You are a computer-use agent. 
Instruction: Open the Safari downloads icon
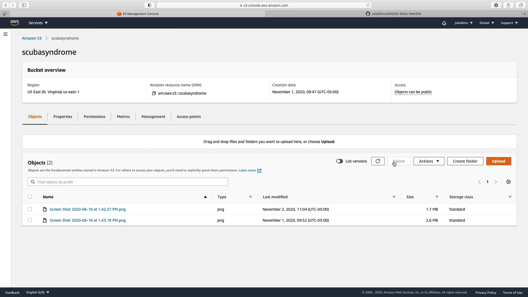point(496,5)
